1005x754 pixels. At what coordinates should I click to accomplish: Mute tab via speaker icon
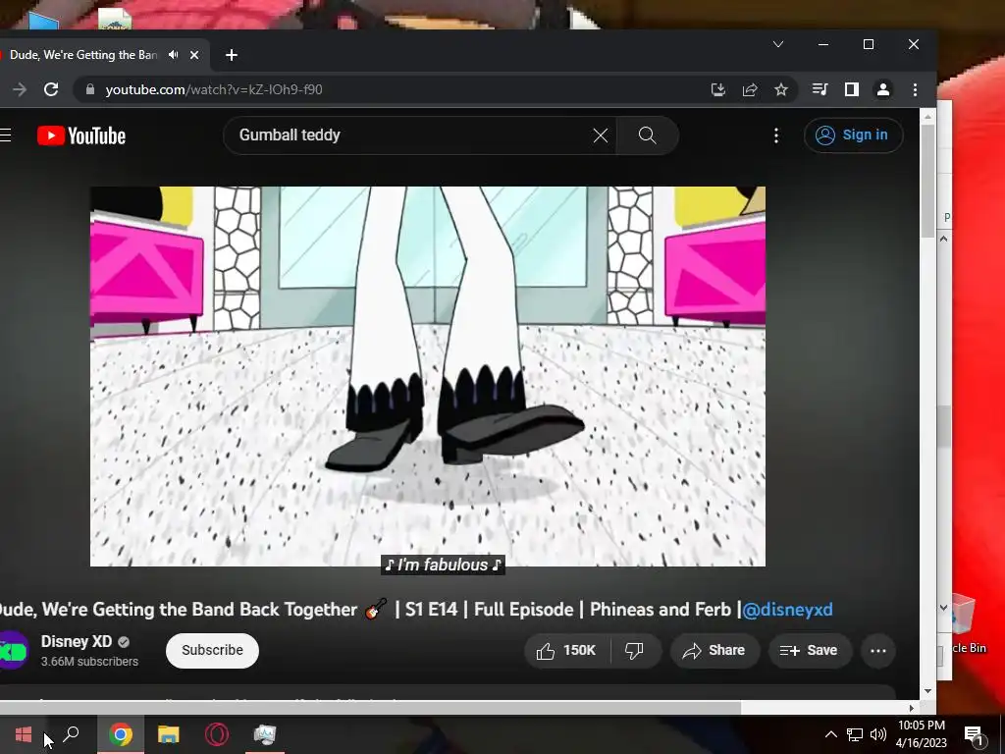173,55
